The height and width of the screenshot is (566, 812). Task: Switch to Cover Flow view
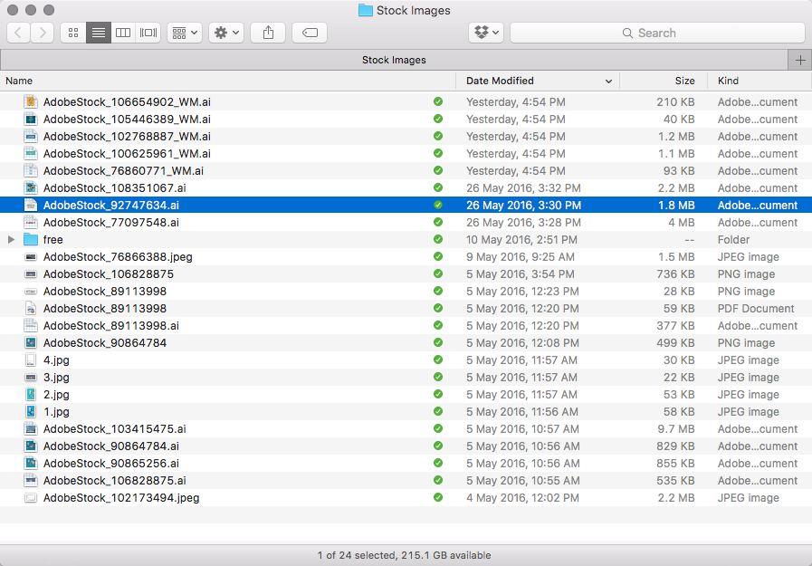(x=148, y=33)
